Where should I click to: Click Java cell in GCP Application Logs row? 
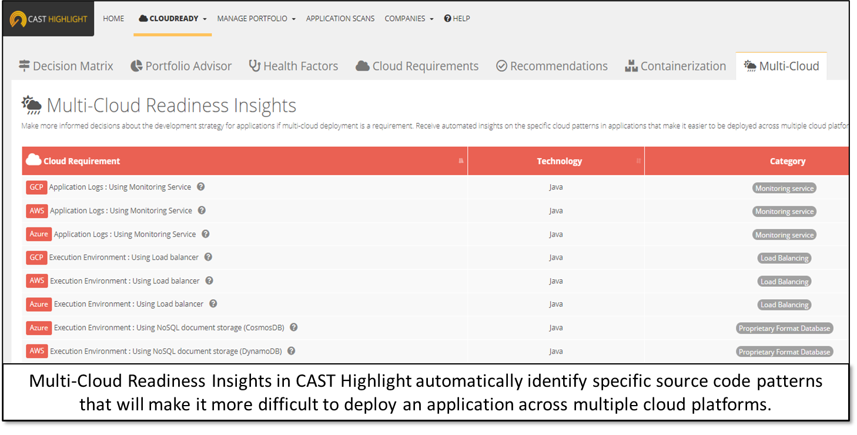click(556, 187)
